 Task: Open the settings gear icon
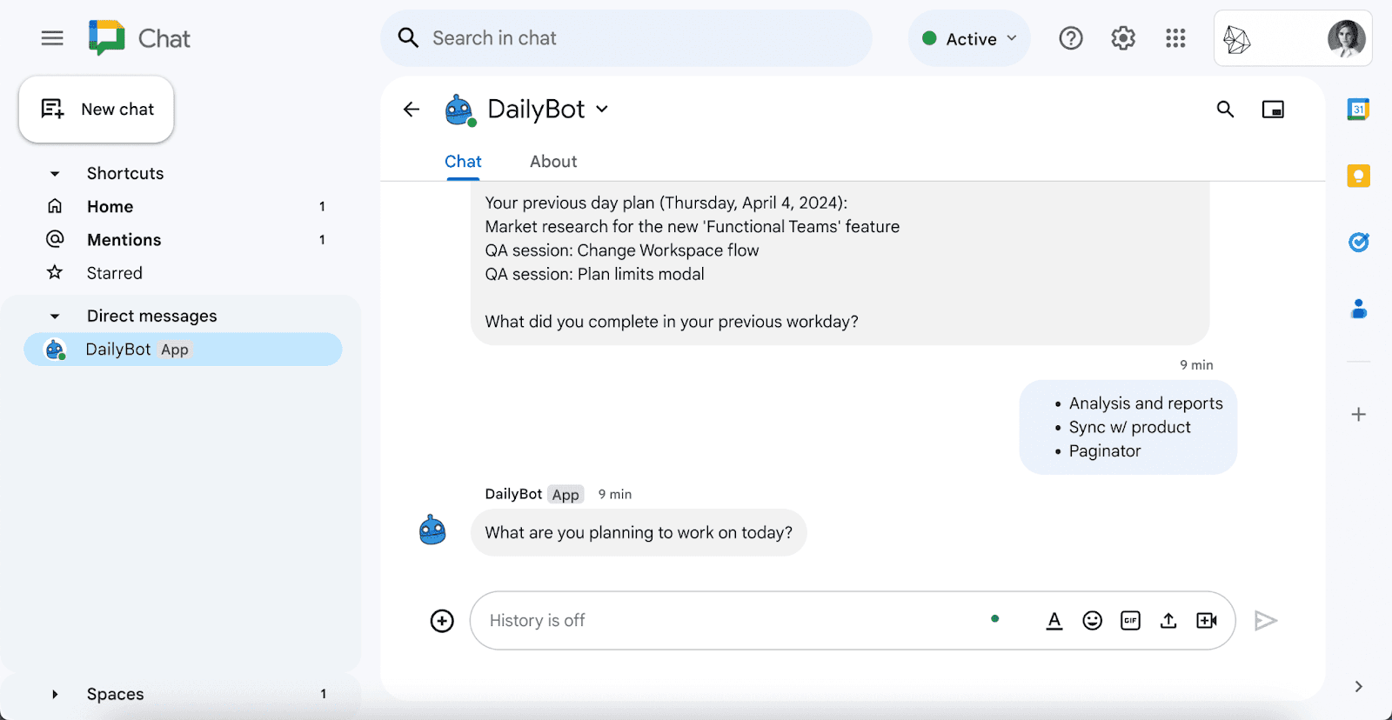click(1123, 38)
